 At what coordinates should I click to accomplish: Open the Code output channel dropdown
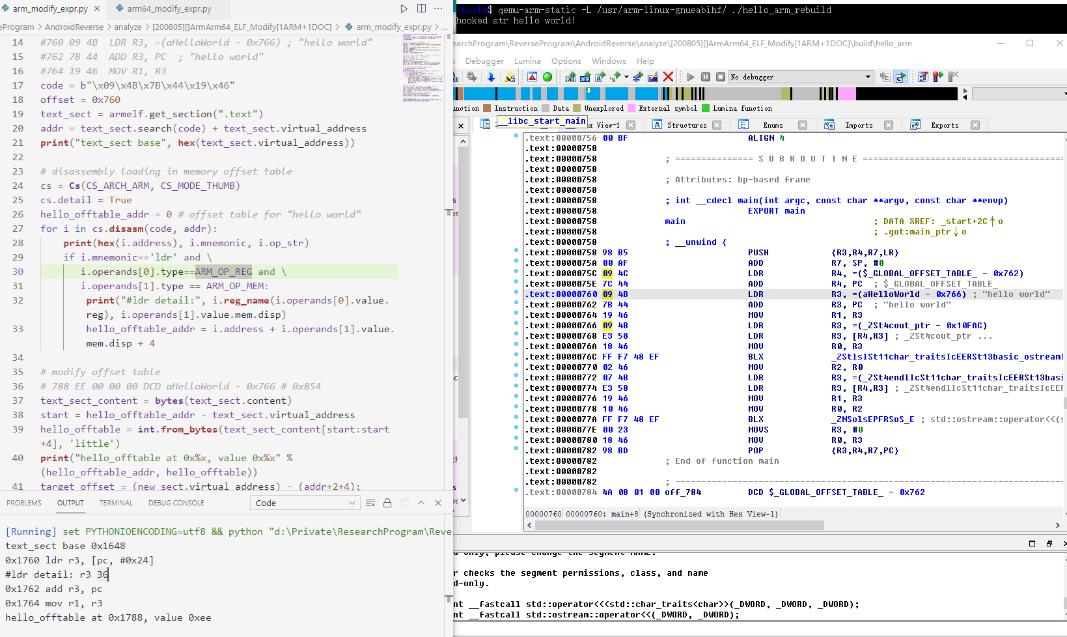305,503
